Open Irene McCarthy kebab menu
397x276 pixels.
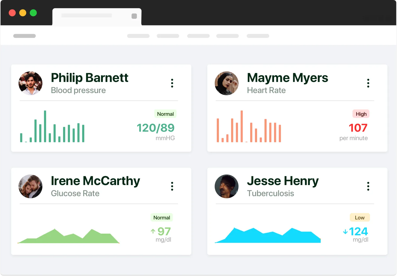[x=172, y=186]
